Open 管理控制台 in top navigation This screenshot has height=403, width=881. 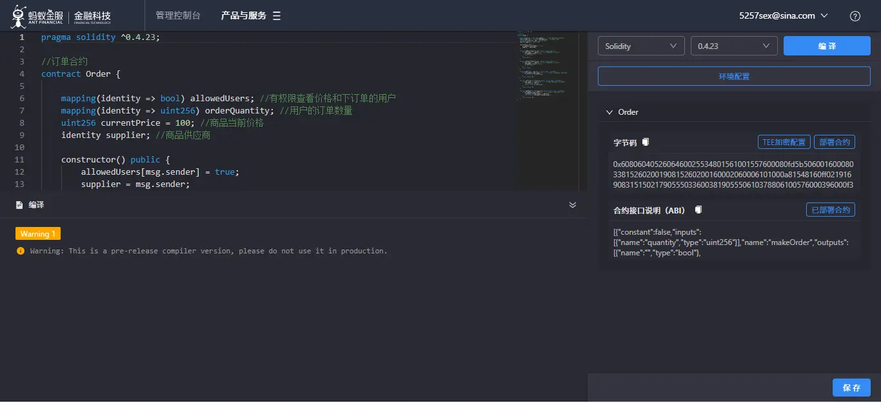tap(178, 15)
